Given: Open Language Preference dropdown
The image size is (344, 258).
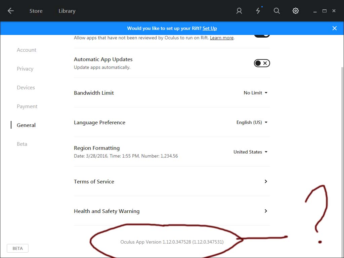Looking at the screenshot, I should tap(252, 122).
